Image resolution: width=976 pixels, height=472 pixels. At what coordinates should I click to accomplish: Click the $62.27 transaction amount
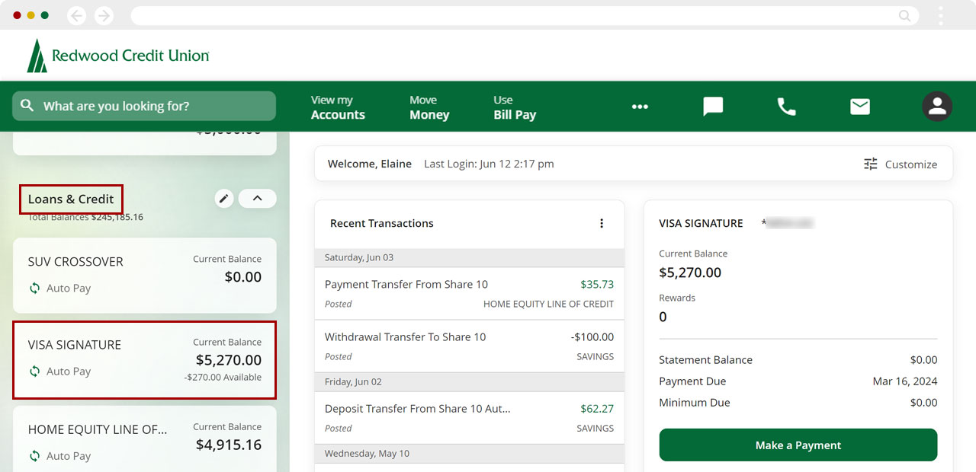click(x=597, y=409)
